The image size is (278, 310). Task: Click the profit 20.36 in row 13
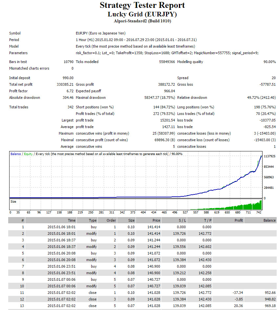click(239, 306)
